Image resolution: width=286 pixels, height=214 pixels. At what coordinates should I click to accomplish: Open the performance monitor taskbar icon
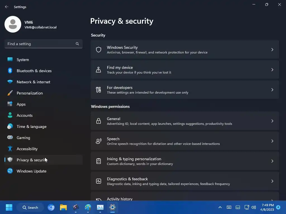click(x=100, y=207)
